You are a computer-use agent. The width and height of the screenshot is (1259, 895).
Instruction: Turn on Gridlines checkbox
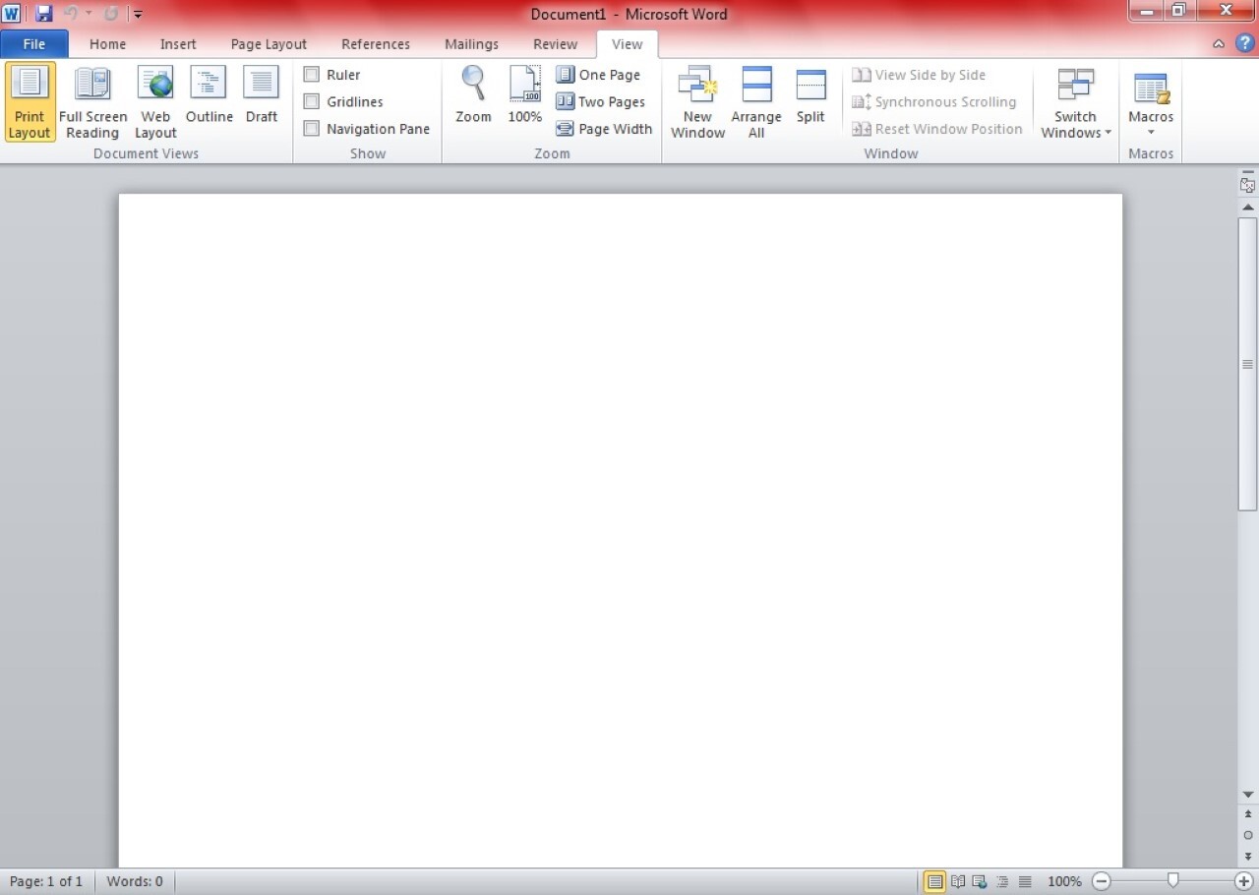pos(312,101)
